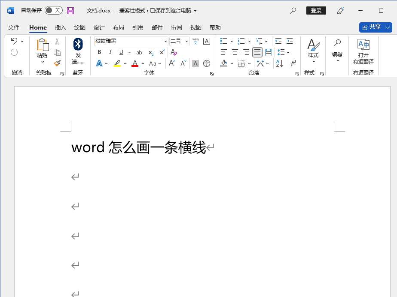Viewport: 397px width, 297px height.
Task: Click the Paste clipboard icon
Action: click(x=43, y=45)
